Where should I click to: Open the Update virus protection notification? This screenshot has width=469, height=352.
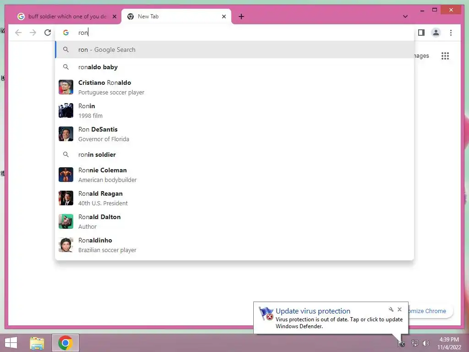coord(331,318)
